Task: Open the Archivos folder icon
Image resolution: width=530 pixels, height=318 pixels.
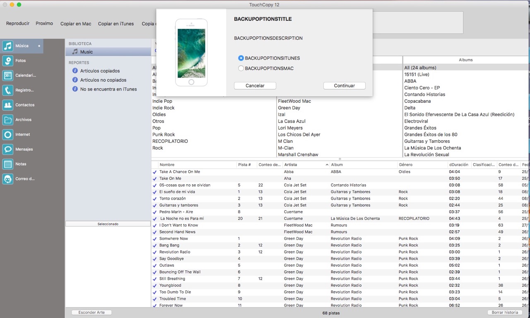Action: pyautogui.click(x=7, y=120)
